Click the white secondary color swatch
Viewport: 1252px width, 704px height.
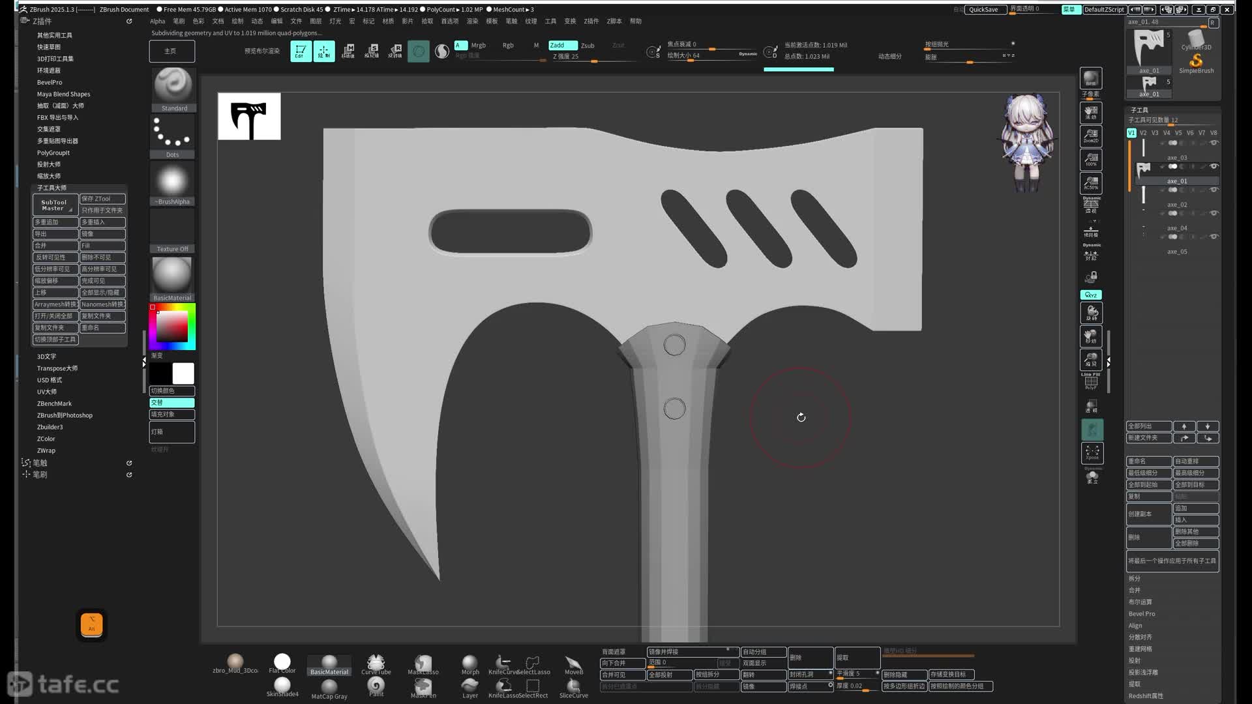183,374
